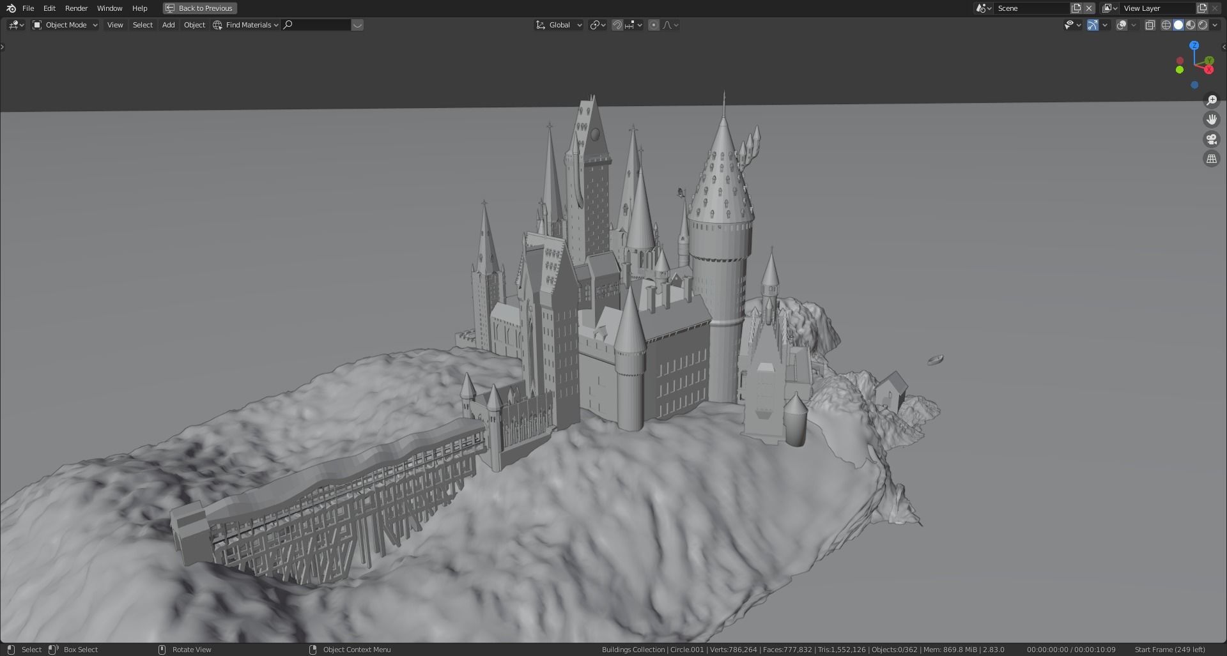Click the green Y axis gizmo
This screenshot has width=1227, height=656.
coord(1209,61)
